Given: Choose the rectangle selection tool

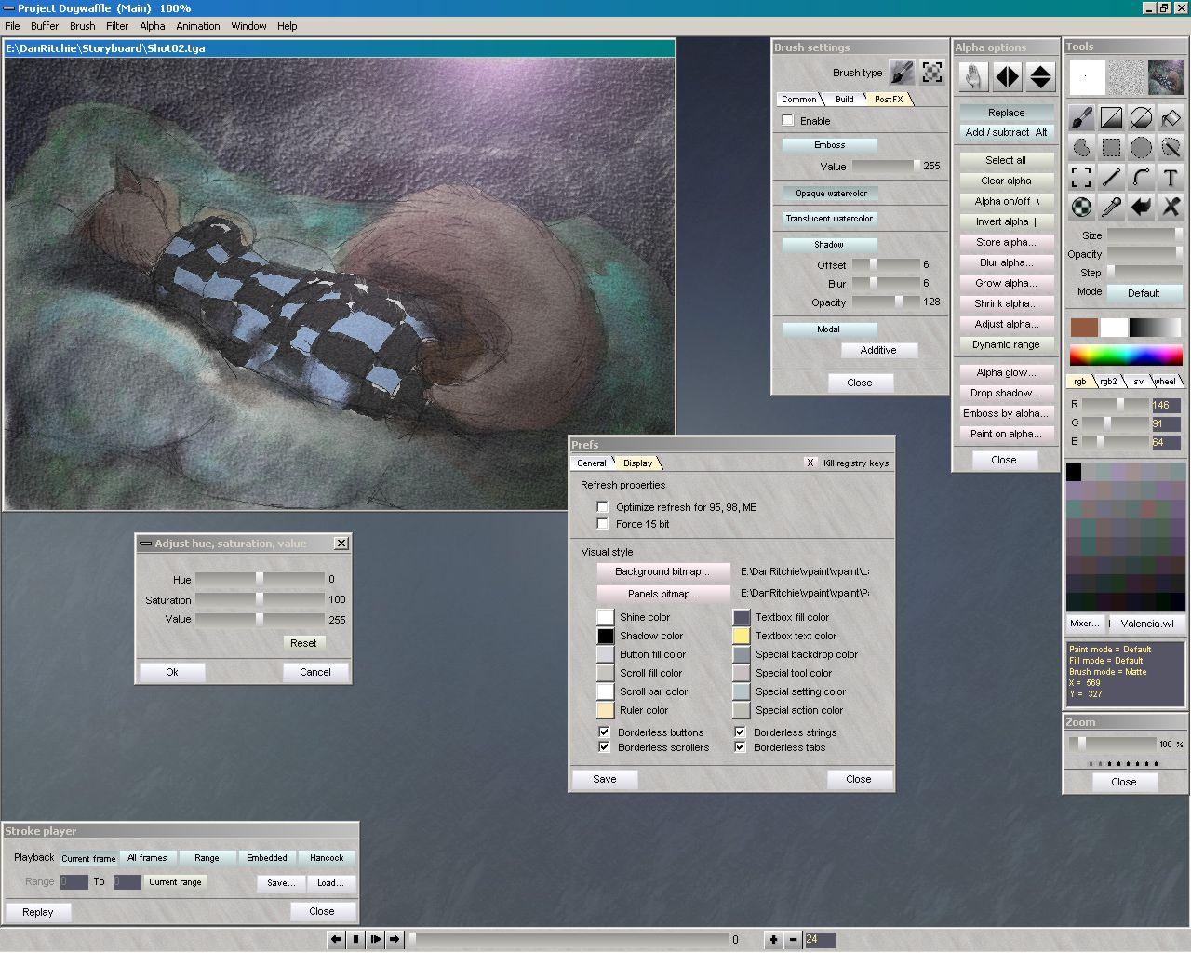Looking at the screenshot, I should [1111, 147].
